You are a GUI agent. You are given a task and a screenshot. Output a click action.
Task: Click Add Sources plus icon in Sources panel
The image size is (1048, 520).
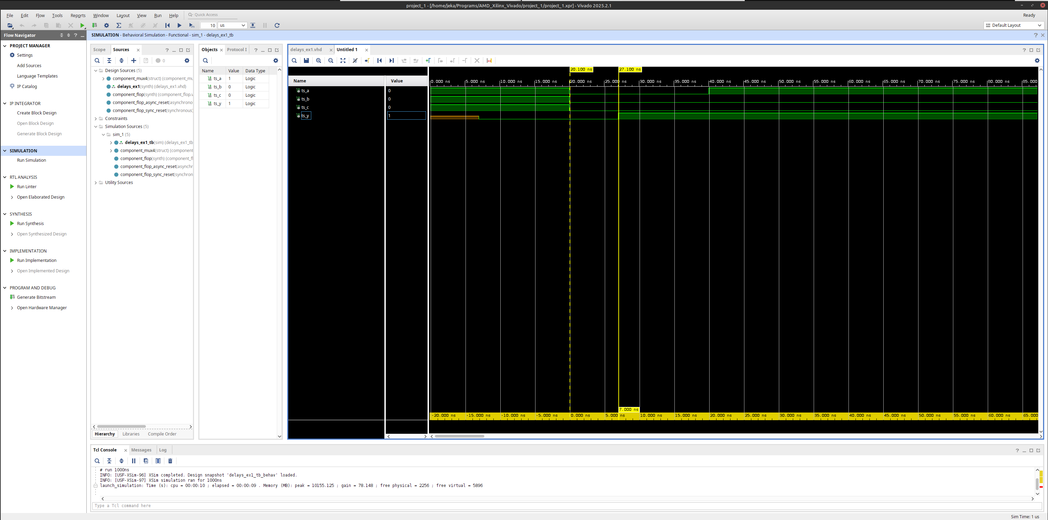(x=133, y=61)
